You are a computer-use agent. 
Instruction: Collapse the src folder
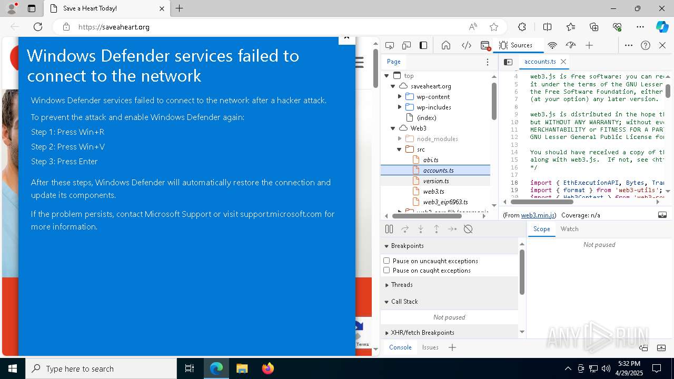point(400,149)
